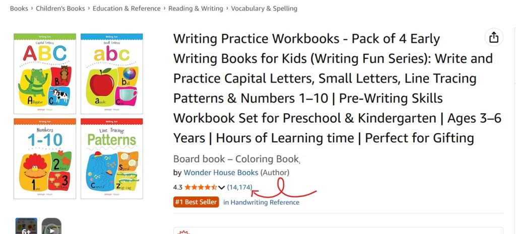This screenshot has height=234, width=516.
Task: Navigate to Children's Books breadcrumb
Action: click(60, 9)
